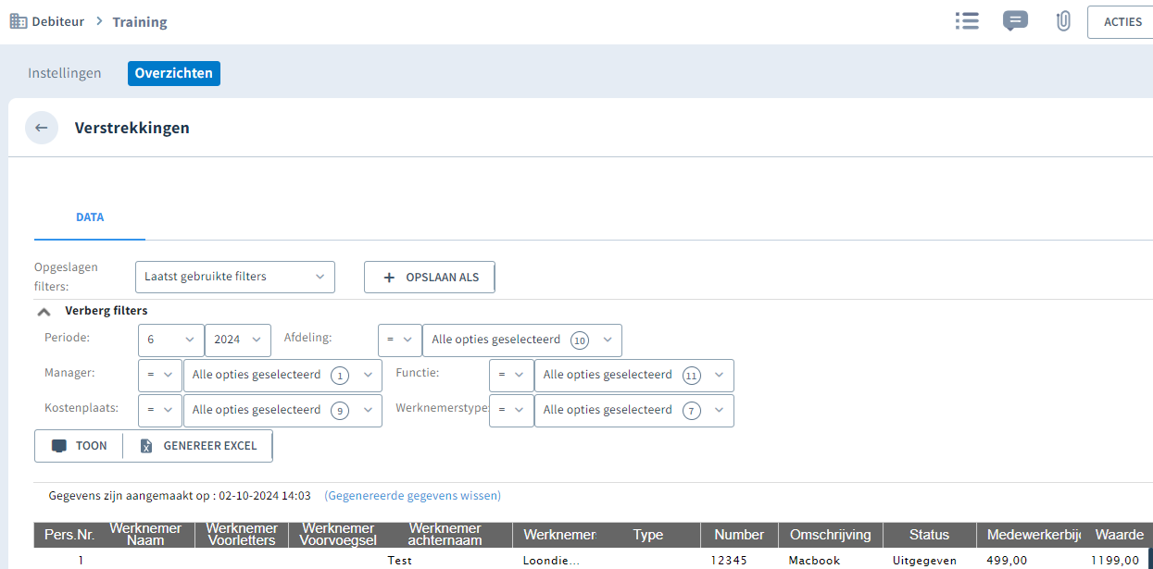
Task: Select the cell reading Macbook
Action: pos(814,561)
